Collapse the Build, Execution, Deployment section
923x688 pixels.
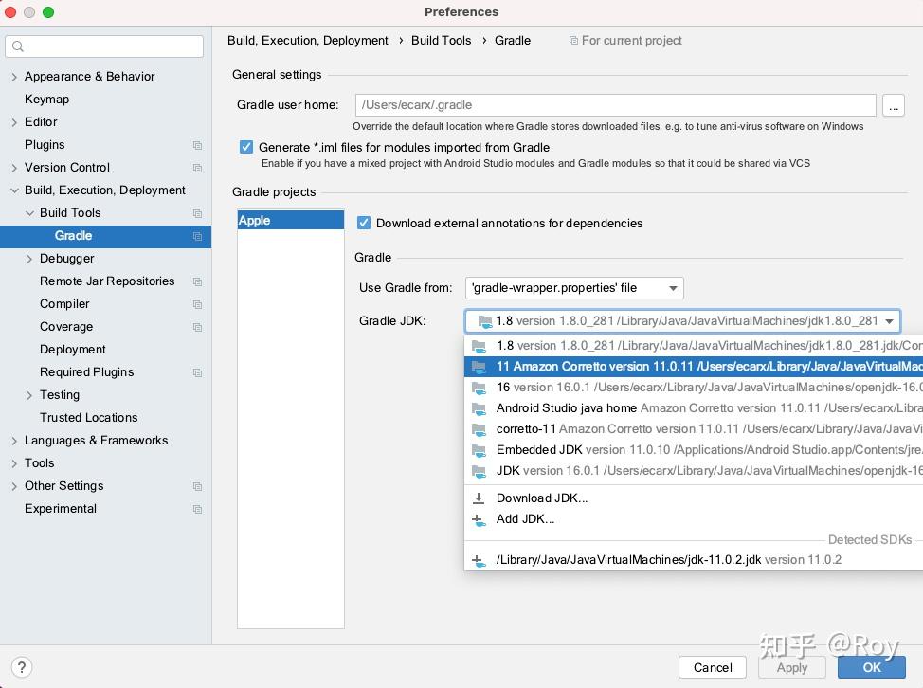(x=12, y=190)
